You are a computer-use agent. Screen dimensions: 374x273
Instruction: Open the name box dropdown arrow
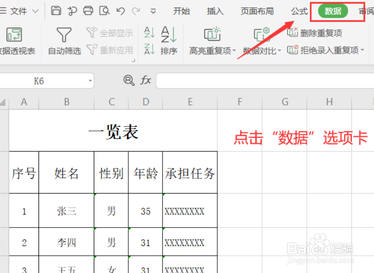tap(91, 81)
